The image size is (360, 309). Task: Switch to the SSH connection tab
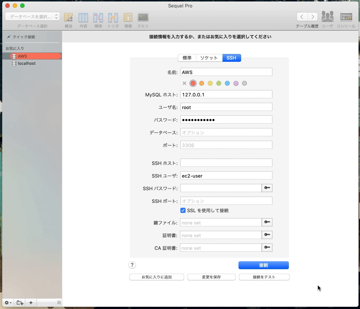tap(231, 58)
